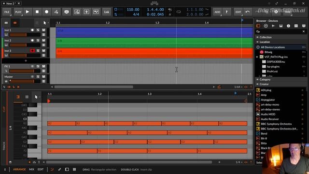Solo the Inst 2 track
This screenshot has width=309, height=174.
(x=38, y=40)
